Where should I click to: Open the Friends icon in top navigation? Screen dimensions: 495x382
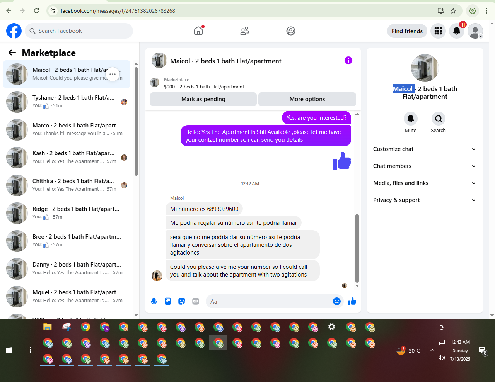point(245,31)
